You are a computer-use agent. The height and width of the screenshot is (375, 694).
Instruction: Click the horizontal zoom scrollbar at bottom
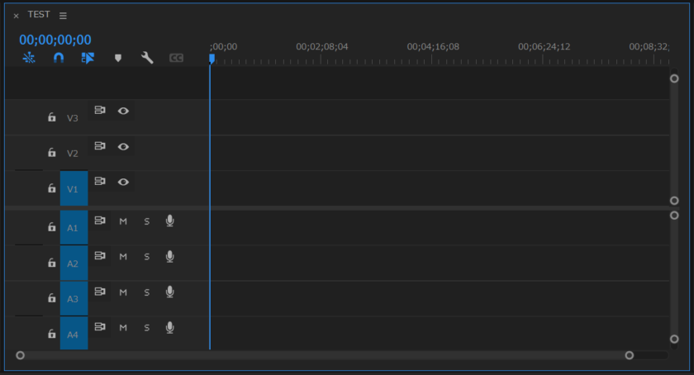[x=324, y=355]
